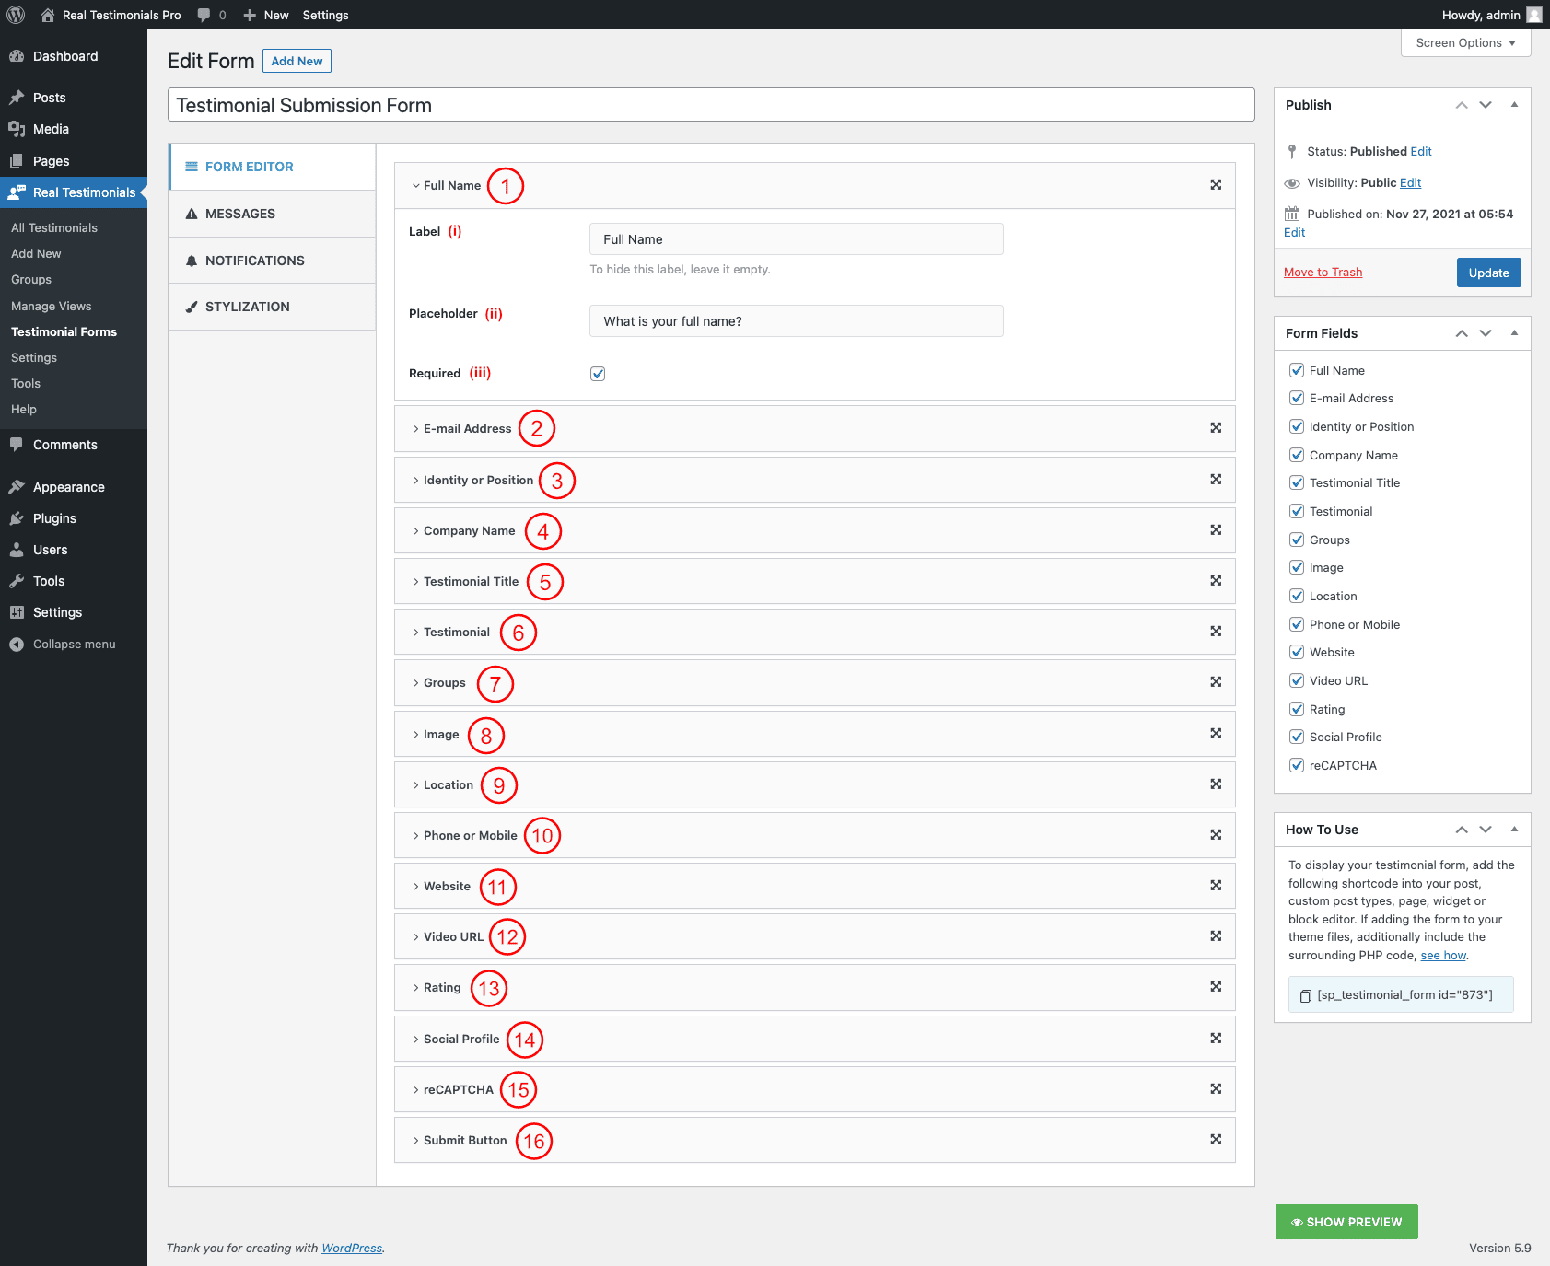Screen dimensions: 1550x1266
Task: Disable reCAPTCHA field in Form Fields
Action: (x=1297, y=765)
